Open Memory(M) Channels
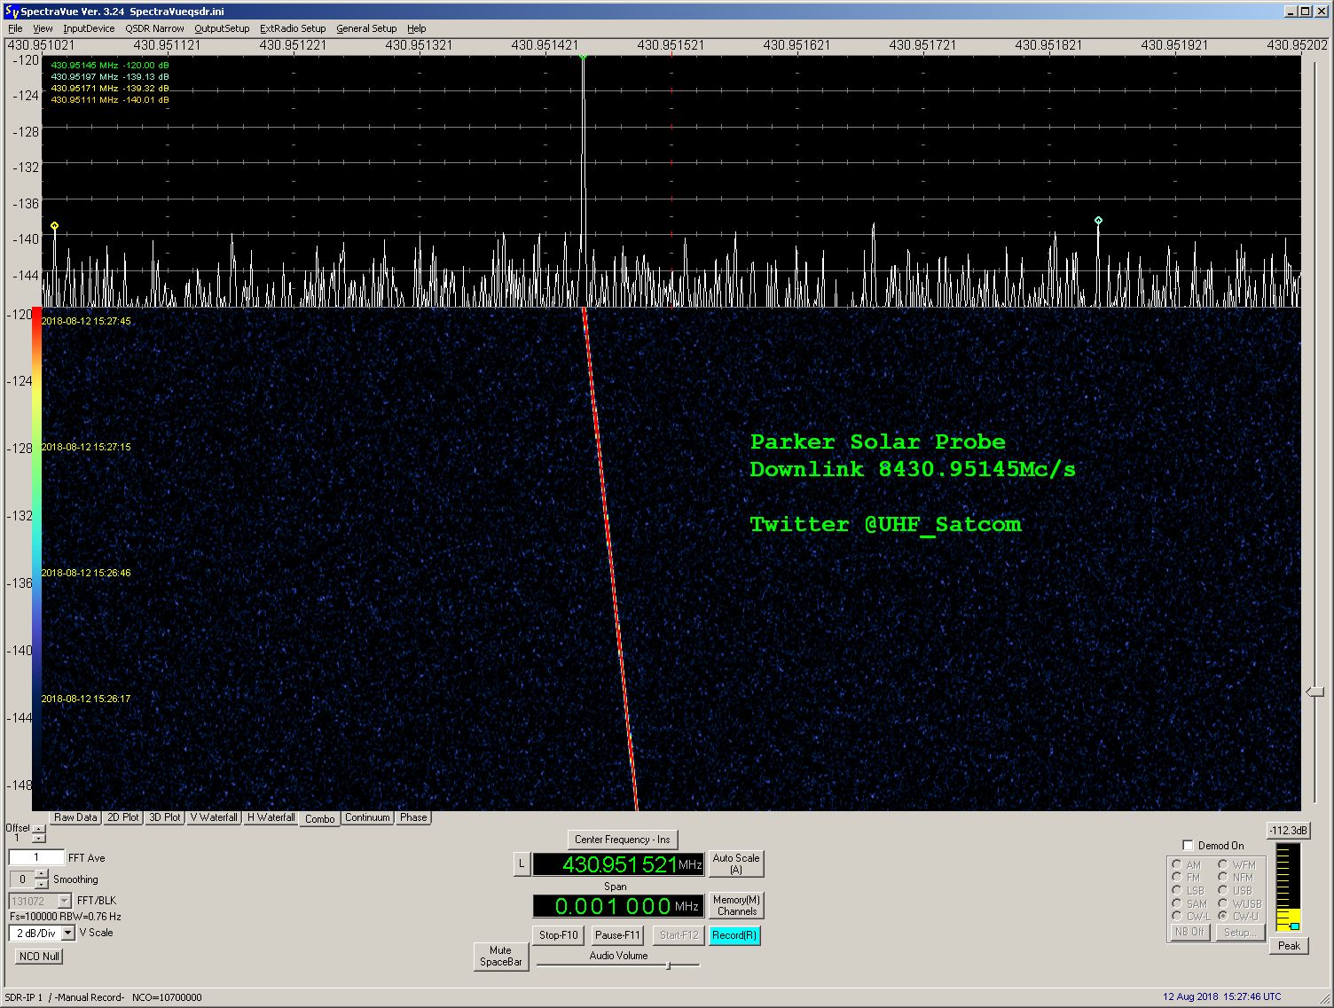1334x1008 pixels. click(x=736, y=905)
